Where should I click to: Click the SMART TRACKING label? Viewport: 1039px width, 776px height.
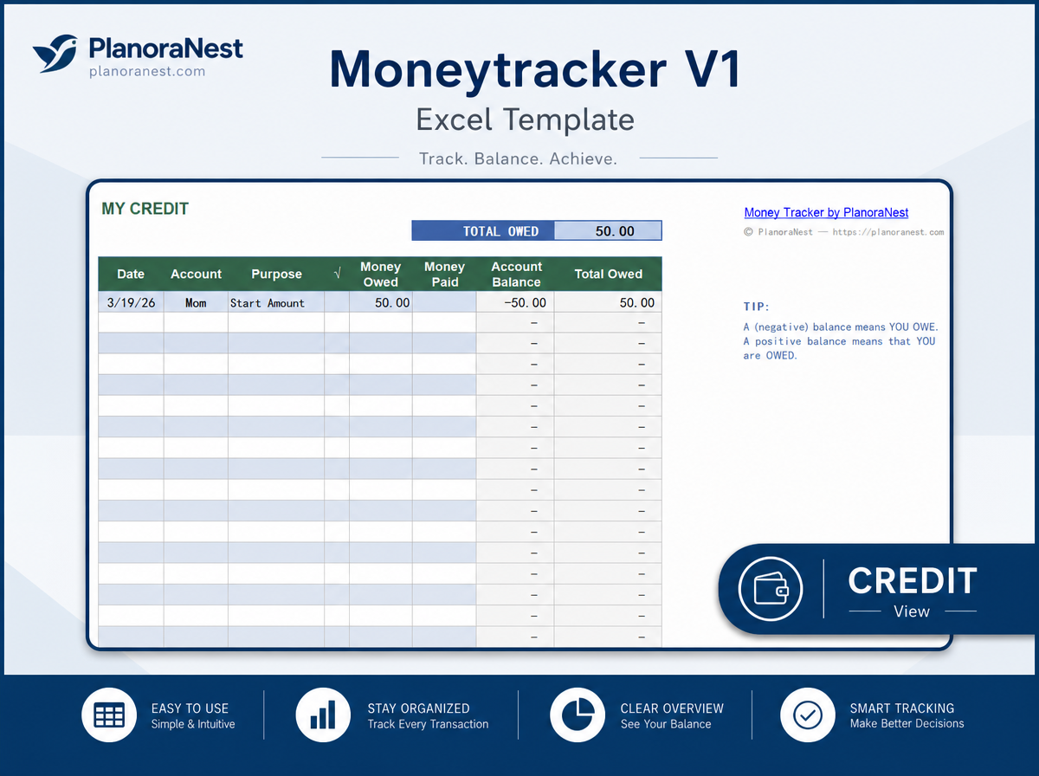click(902, 708)
